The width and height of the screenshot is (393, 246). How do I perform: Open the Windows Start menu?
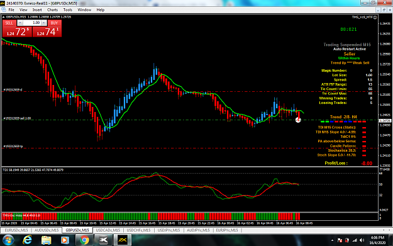(x=8, y=240)
